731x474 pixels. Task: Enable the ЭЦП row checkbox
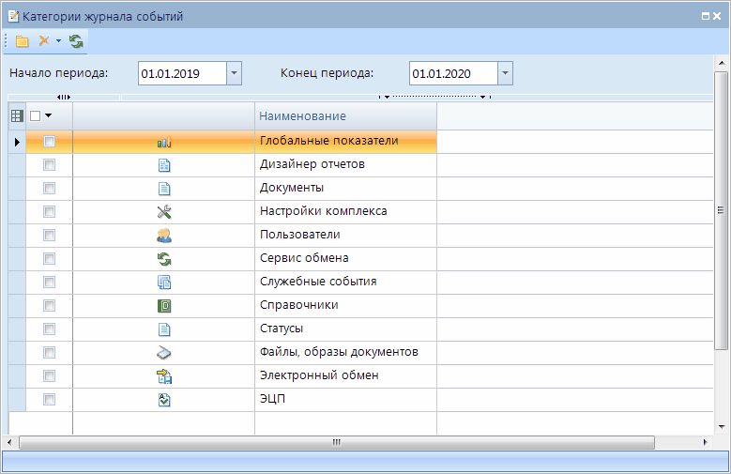click(x=50, y=400)
